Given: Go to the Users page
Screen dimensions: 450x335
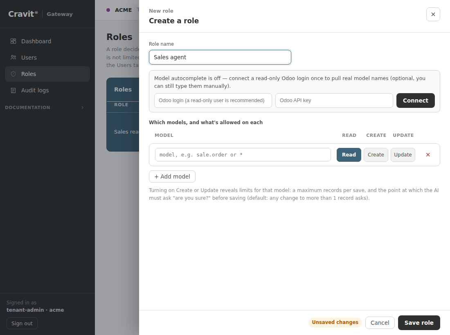Looking at the screenshot, I should click(47, 58).
